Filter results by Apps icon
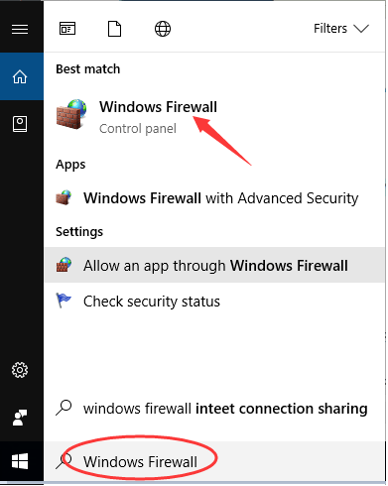The image size is (388, 486). [x=67, y=29]
